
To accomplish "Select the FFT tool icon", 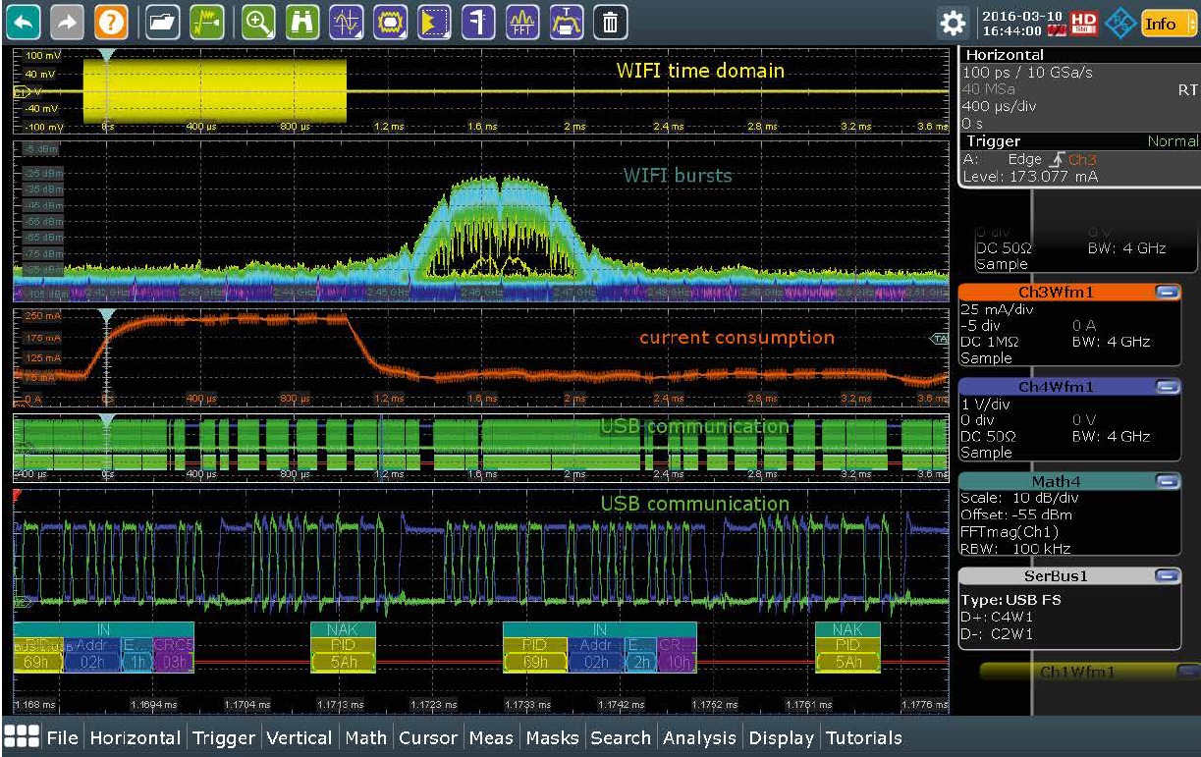I will click(522, 22).
